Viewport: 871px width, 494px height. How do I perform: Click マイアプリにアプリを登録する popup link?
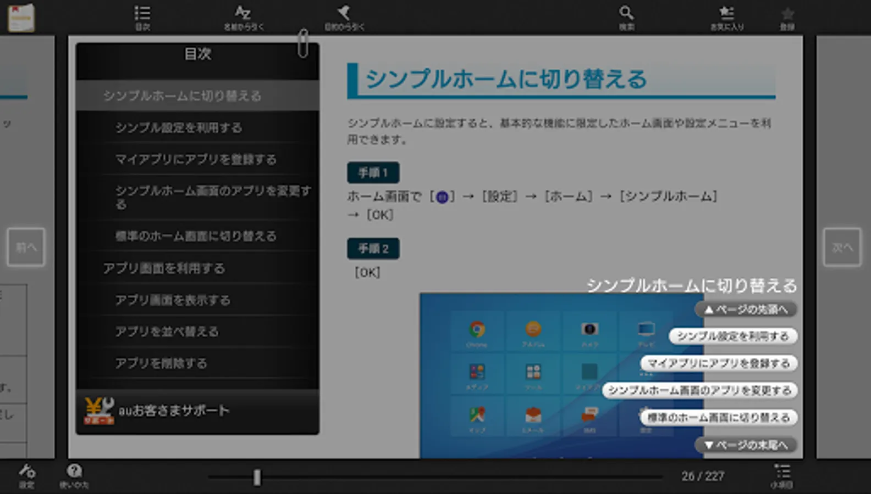point(719,363)
